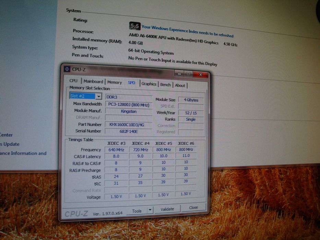Click the JEDEC #6 voltage 1.50 V cell

[x=186, y=194]
